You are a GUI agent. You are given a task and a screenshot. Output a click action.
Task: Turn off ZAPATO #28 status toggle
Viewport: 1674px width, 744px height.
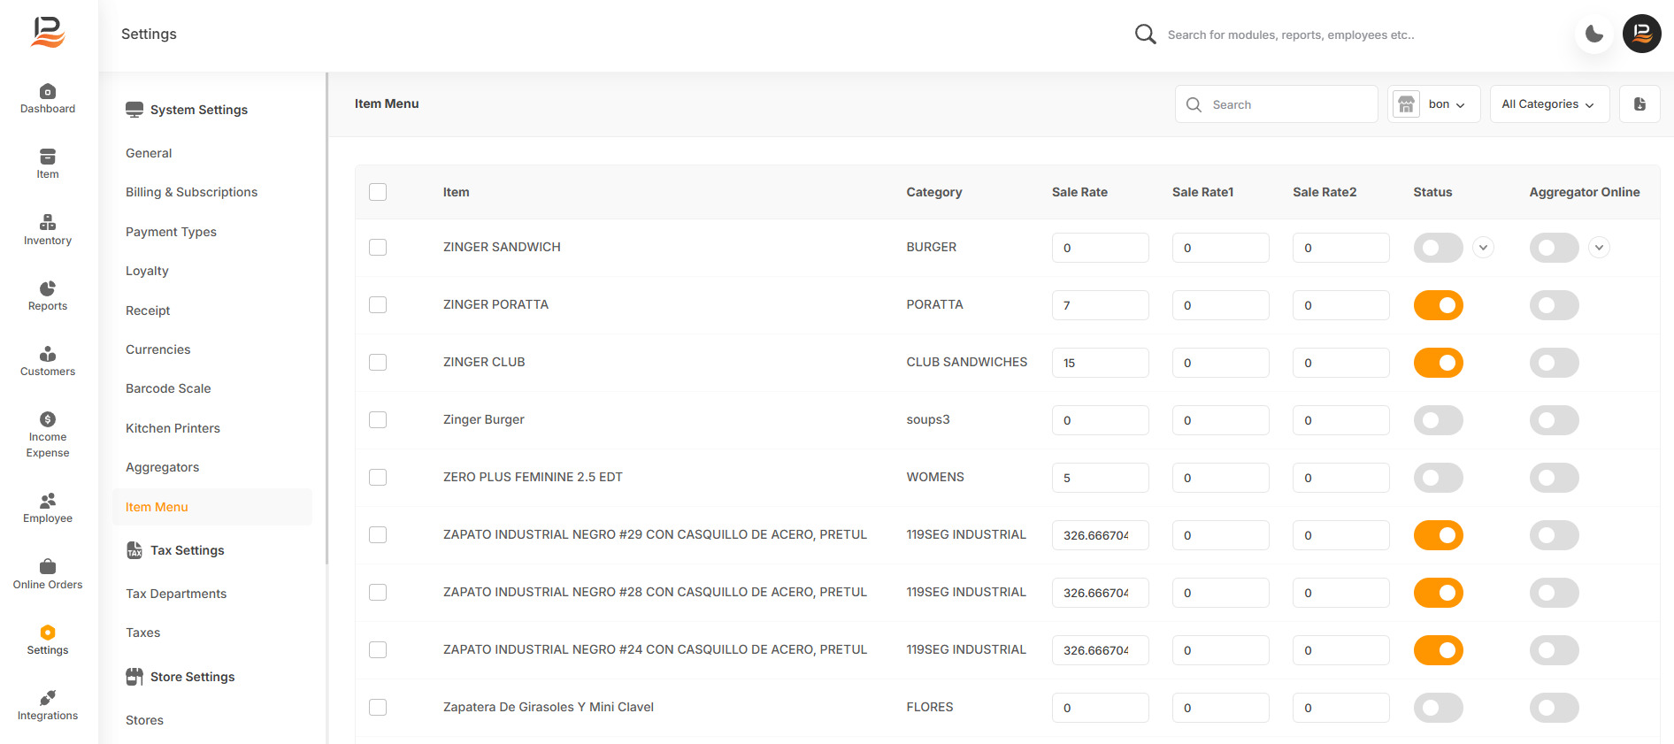click(x=1439, y=593)
